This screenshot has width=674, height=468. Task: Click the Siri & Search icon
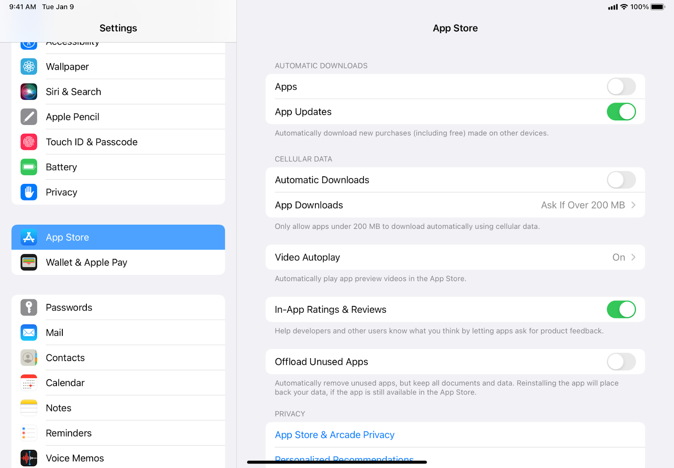point(29,92)
